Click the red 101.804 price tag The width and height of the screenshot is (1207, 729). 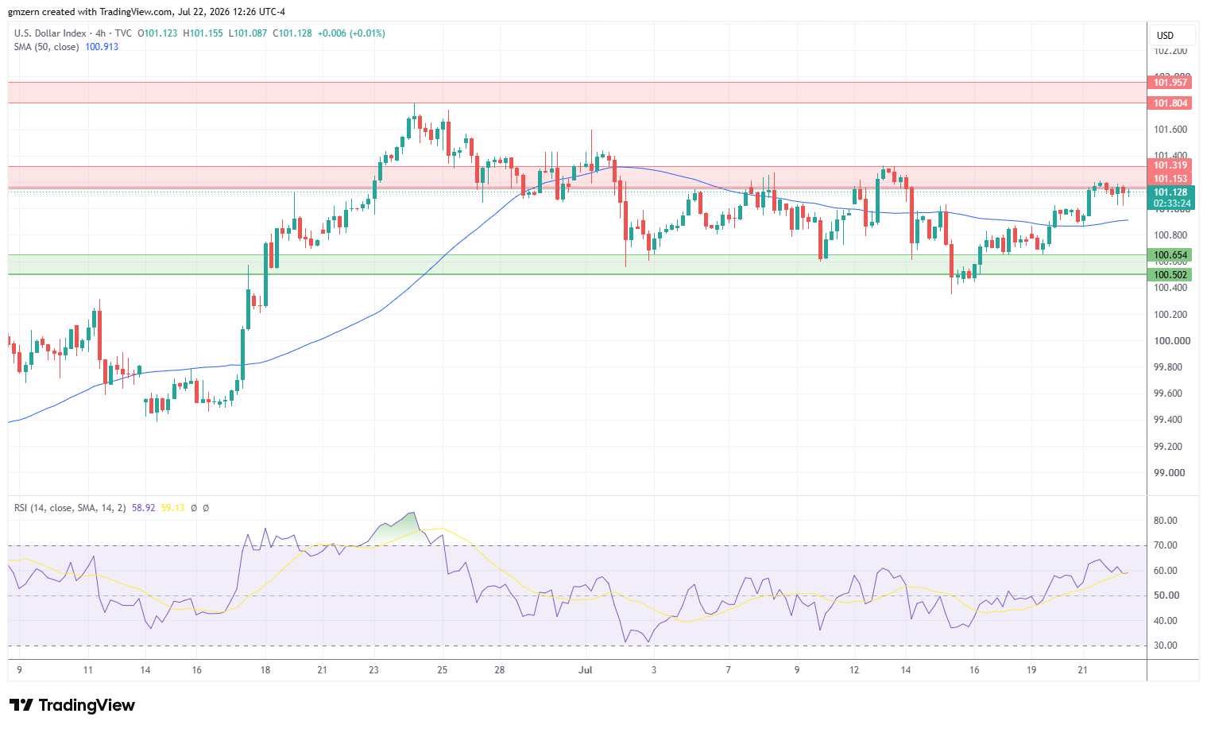click(1170, 103)
